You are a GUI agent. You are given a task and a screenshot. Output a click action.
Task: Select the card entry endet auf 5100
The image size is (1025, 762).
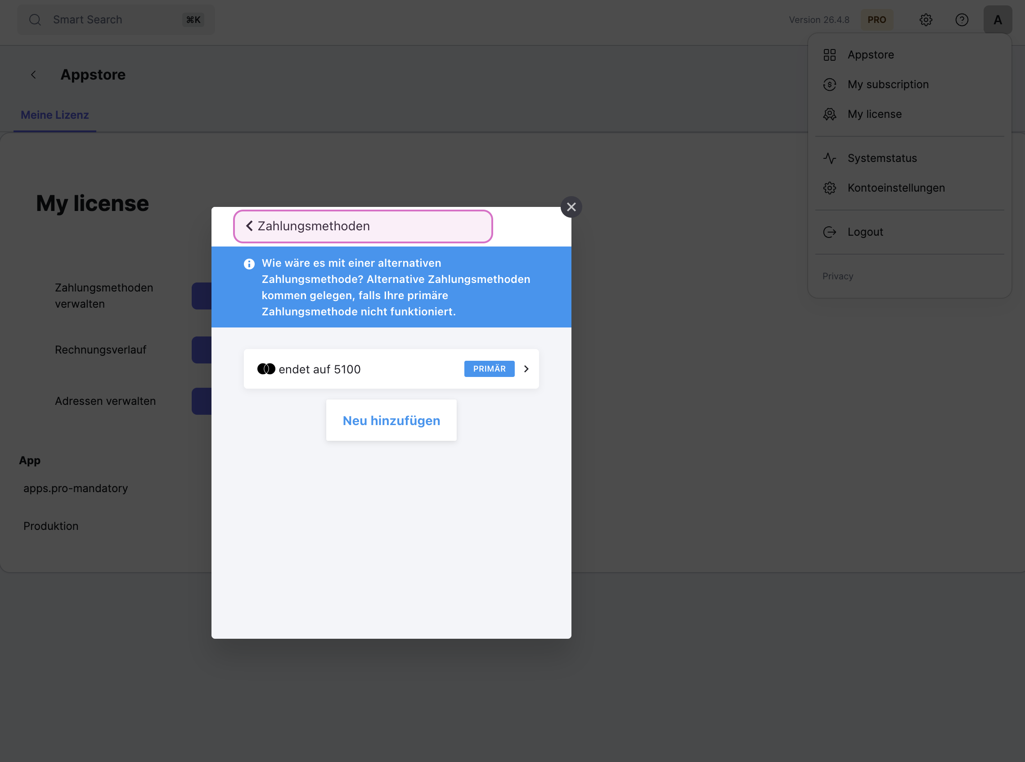[x=391, y=369]
